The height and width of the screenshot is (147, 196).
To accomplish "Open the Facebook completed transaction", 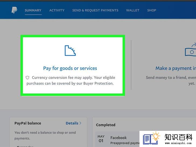I will point(118,138).
